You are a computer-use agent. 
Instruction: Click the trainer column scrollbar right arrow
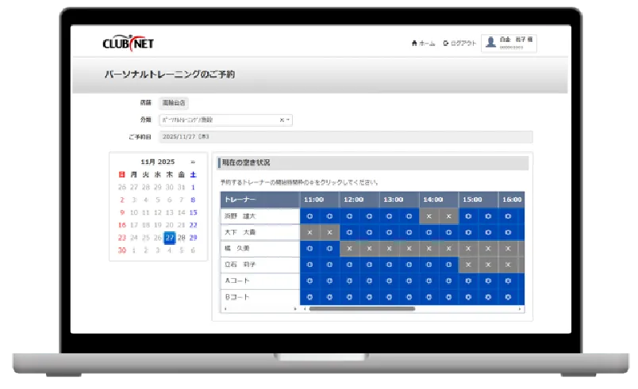click(295, 309)
